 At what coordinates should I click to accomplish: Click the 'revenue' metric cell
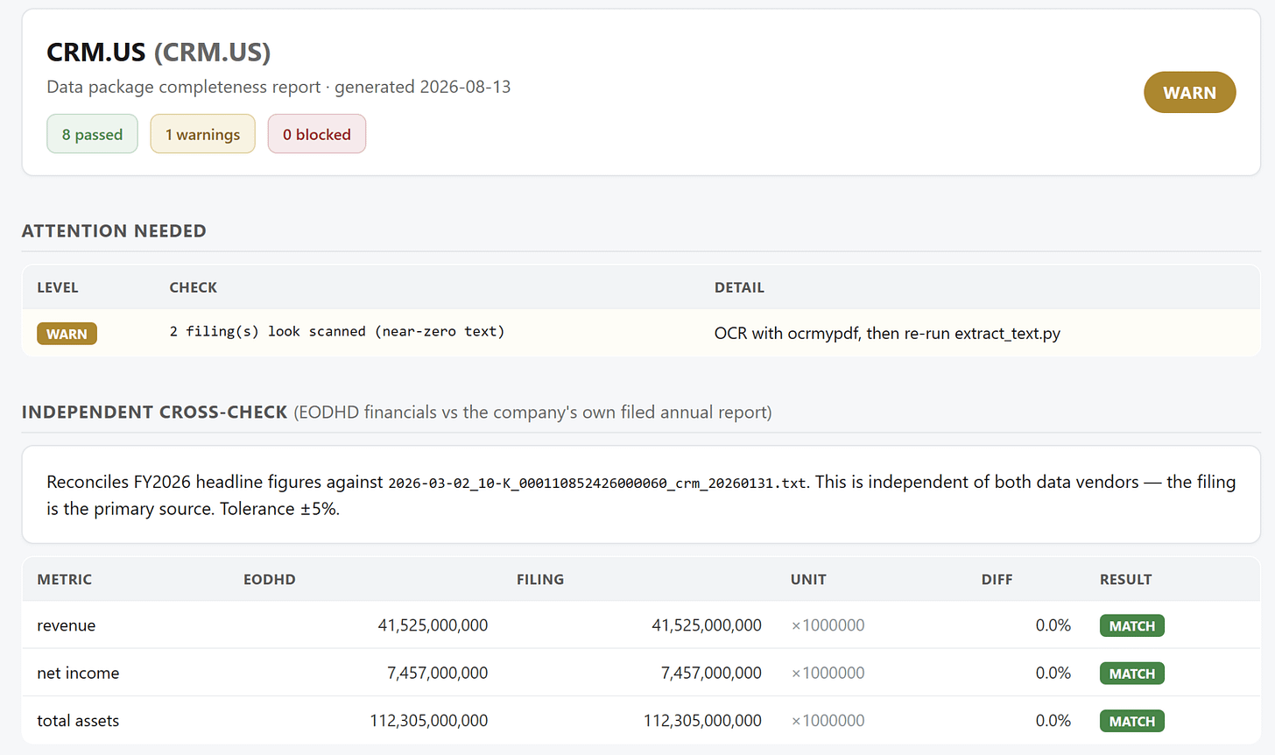66,625
